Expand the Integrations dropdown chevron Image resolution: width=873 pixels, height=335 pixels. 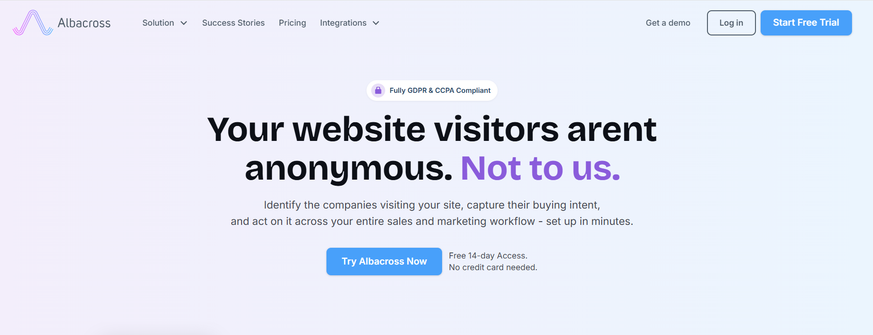coord(376,23)
